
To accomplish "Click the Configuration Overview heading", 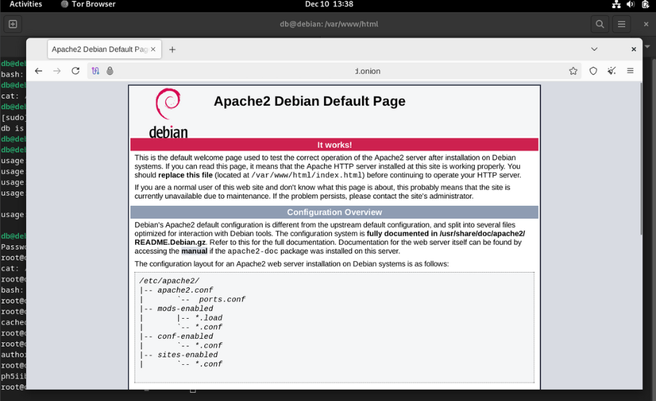I will [x=334, y=213].
